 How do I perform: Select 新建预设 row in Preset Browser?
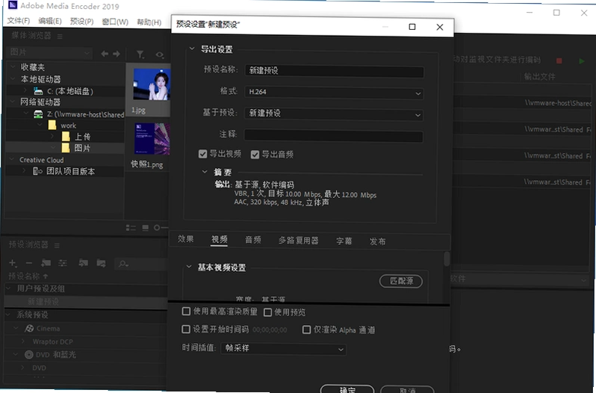click(86, 302)
